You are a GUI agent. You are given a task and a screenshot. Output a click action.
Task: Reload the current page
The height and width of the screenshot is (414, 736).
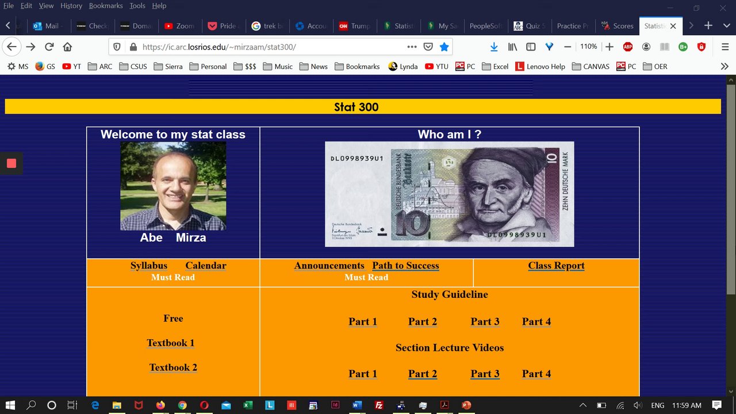click(49, 47)
